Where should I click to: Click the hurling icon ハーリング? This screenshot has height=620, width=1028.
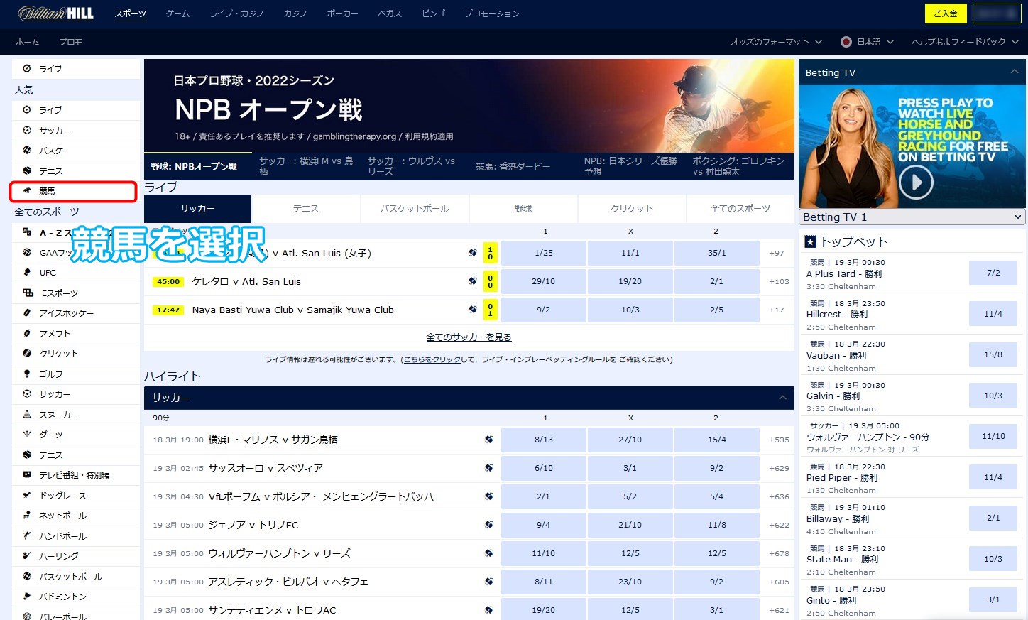(x=27, y=555)
